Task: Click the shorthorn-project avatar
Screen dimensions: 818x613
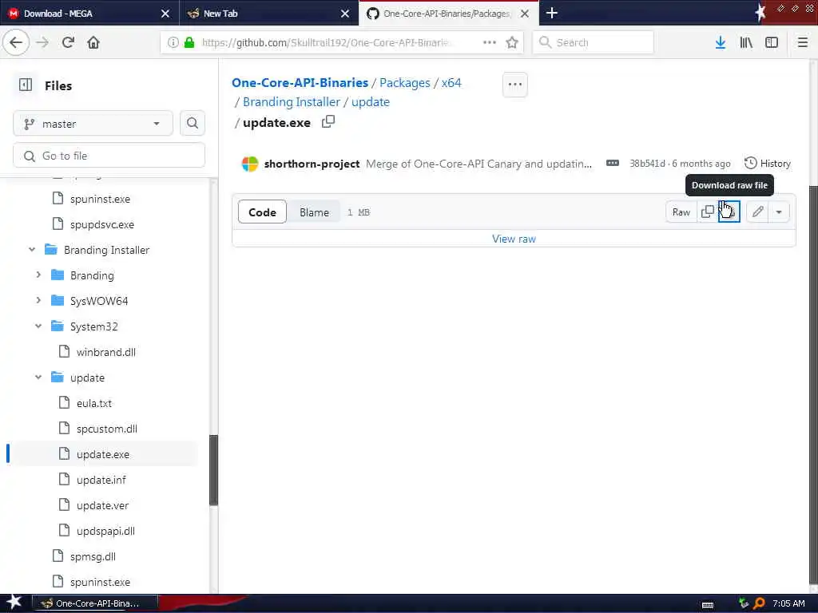Action: coord(250,164)
